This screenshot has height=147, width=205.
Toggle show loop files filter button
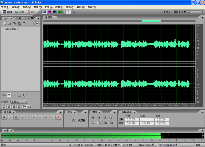click(9, 106)
